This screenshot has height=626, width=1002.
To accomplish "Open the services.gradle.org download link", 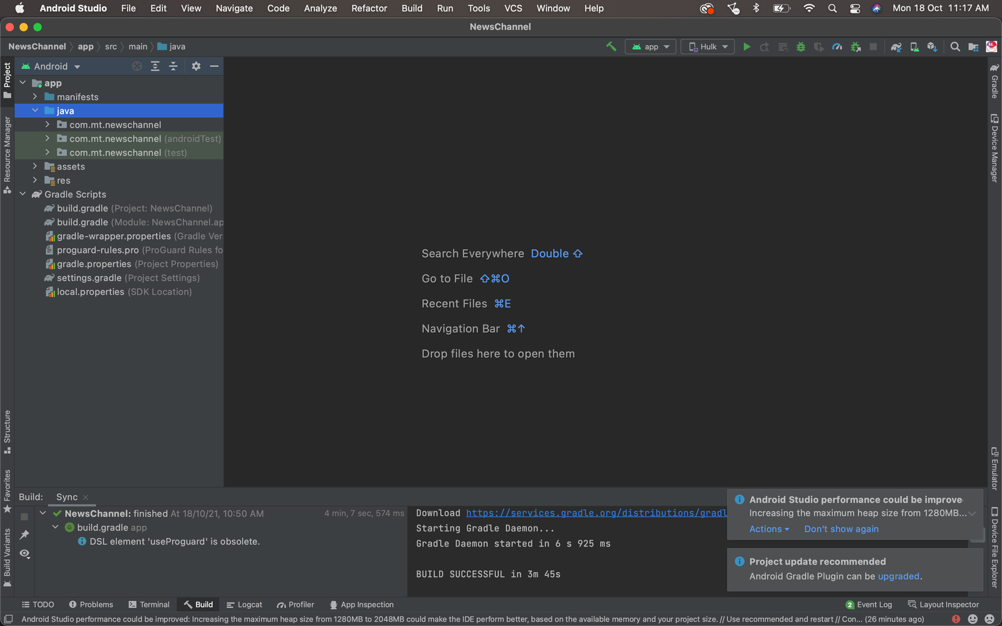I will 596,513.
